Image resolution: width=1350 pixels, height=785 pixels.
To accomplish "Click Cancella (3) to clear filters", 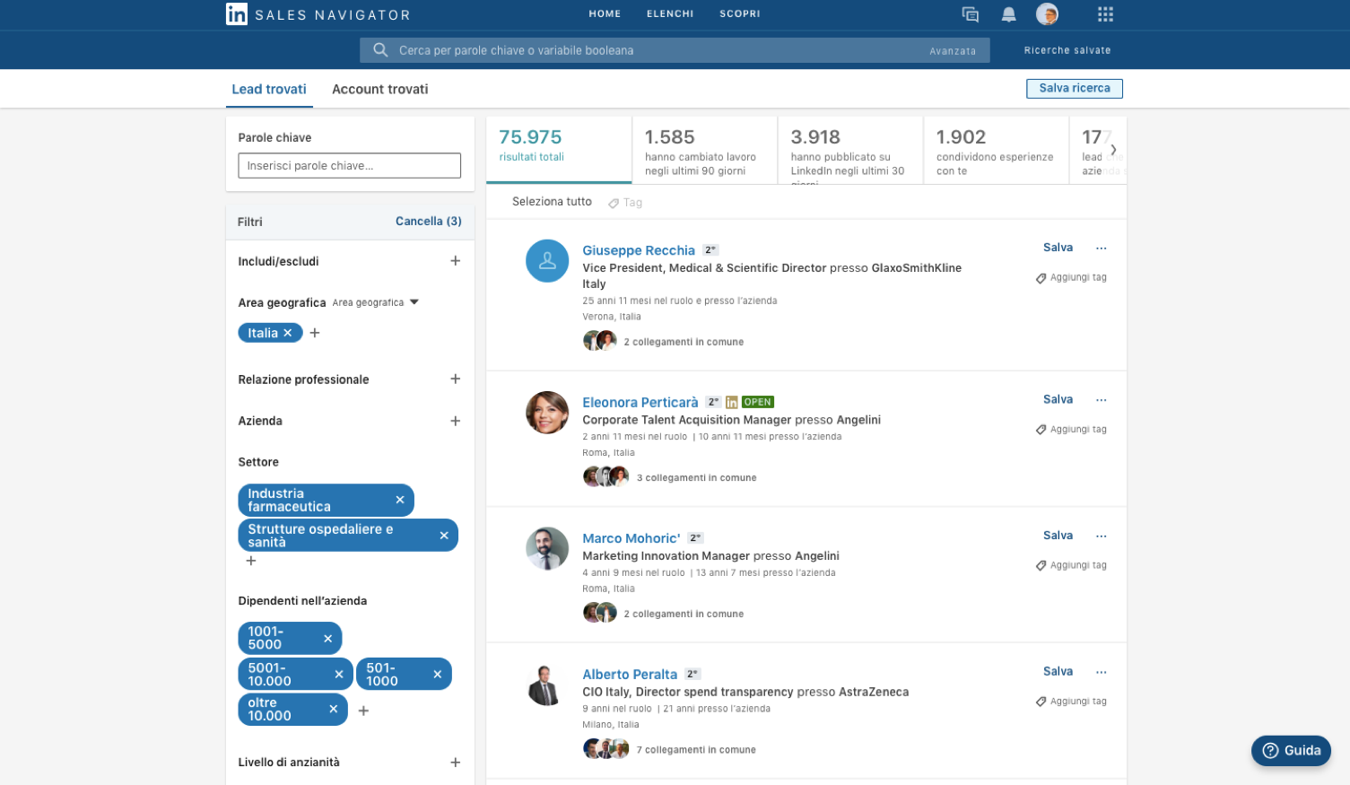I will [429, 222].
